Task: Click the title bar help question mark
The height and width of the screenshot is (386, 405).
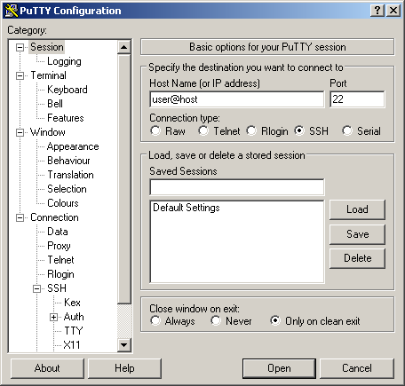Action: 377,11
